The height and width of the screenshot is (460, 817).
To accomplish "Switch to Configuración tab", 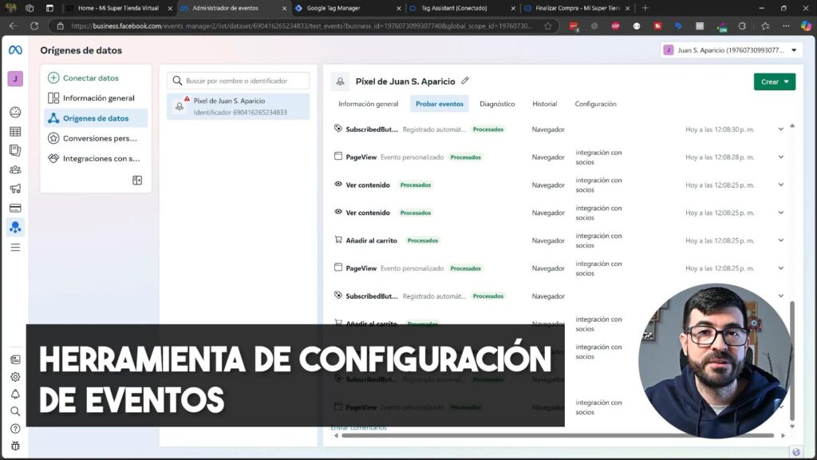I will (595, 104).
